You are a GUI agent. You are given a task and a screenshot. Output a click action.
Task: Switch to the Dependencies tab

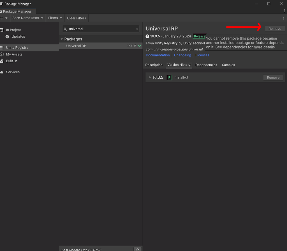[206, 65]
